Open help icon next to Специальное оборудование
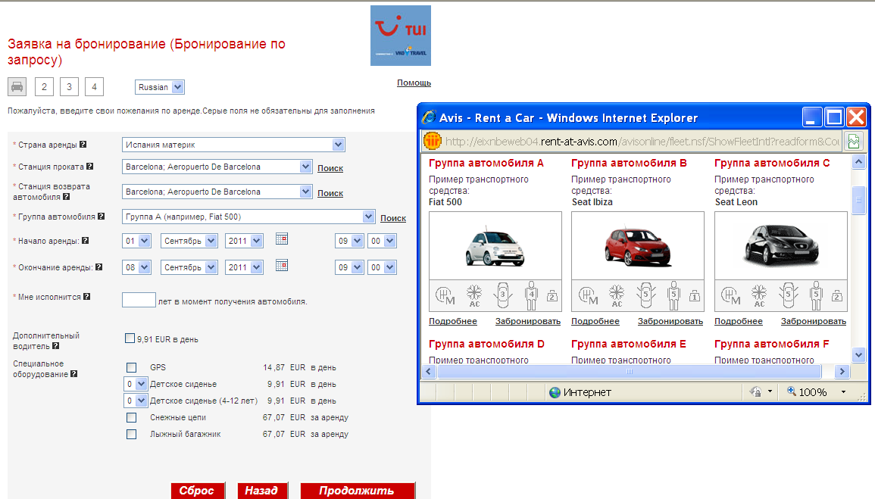 pyautogui.click(x=73, y=373)
